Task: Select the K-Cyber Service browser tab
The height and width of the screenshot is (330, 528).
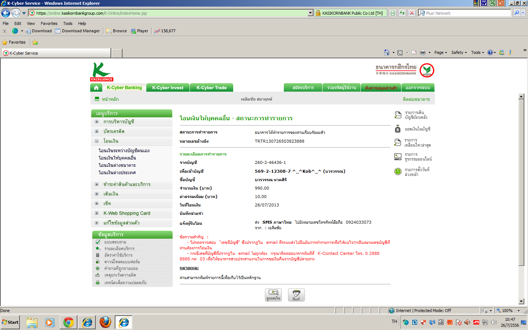Action: 56,53
